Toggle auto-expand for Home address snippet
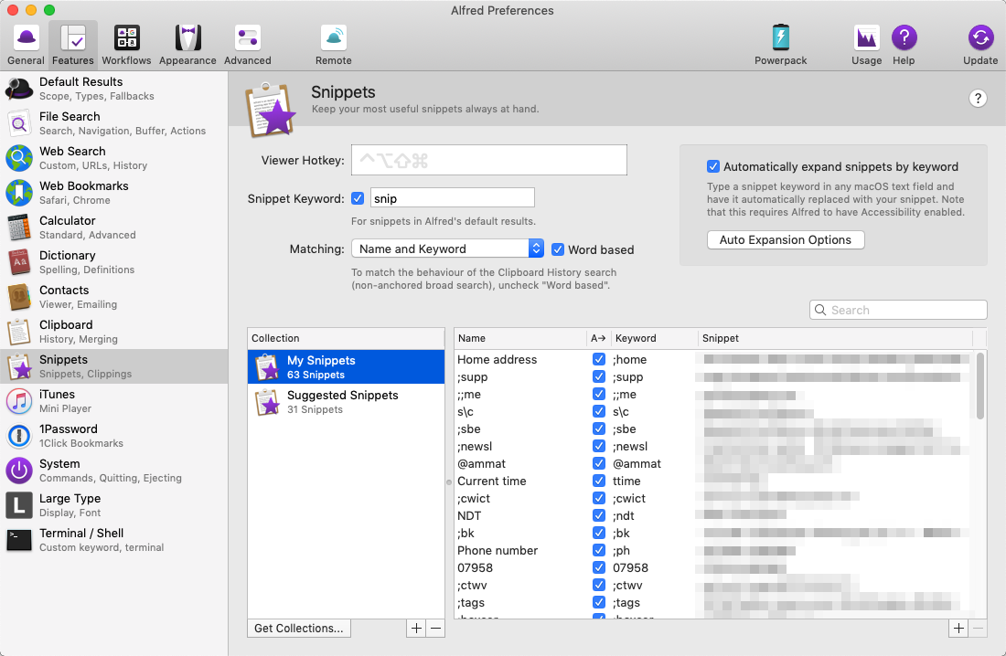The width and height of the screenshot is (1006, 656). click(x=599, y=359)
